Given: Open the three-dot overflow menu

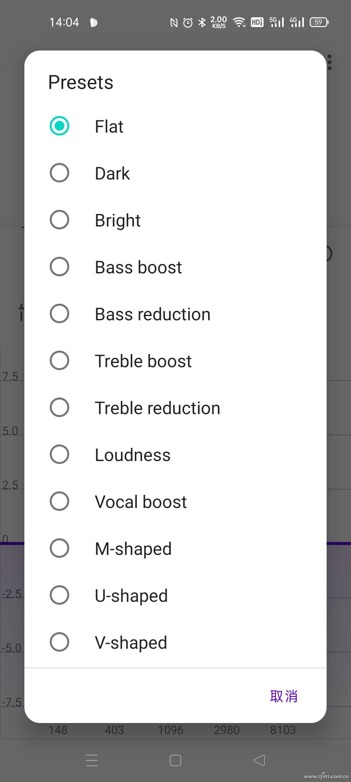Looking at the screenshot, I should tap(330, 62).
